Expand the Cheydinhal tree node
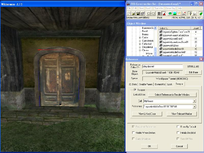The width and height of the screenshot is (204, 153). click(x=140, y=47)
